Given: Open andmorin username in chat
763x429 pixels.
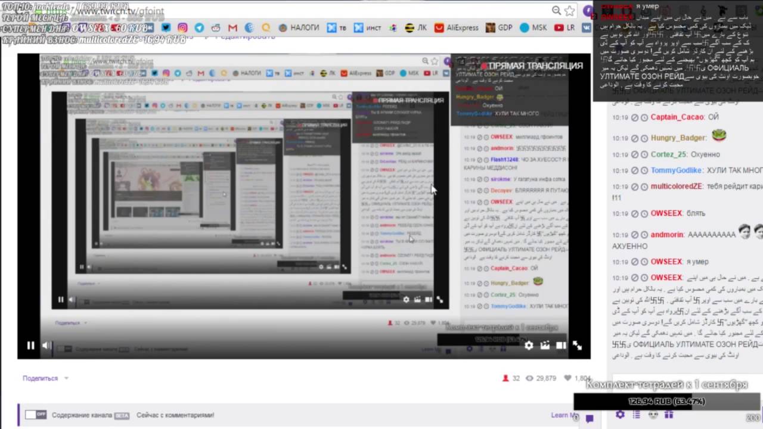Looking at the screenshot, I should (667, 235).
